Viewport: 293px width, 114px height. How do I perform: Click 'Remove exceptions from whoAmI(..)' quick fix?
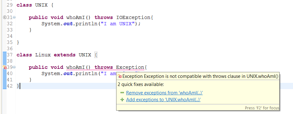(x=164, y=93)
